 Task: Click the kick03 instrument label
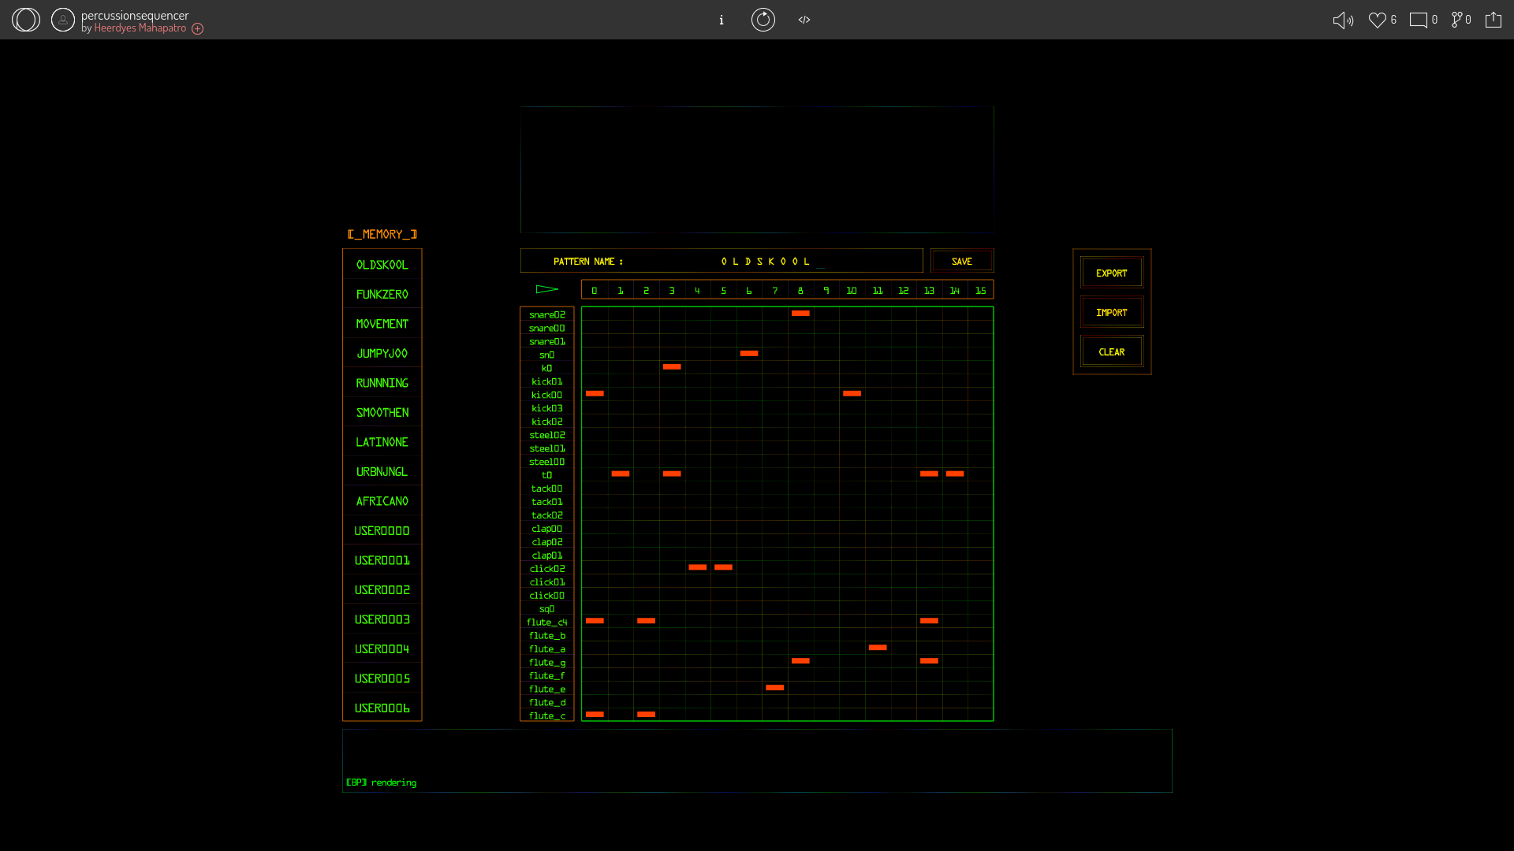547,408
